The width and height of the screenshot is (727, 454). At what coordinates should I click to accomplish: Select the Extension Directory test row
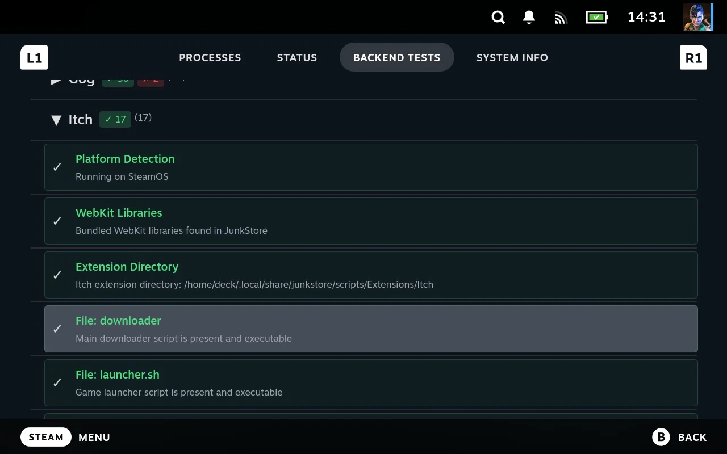coord(371,275)
